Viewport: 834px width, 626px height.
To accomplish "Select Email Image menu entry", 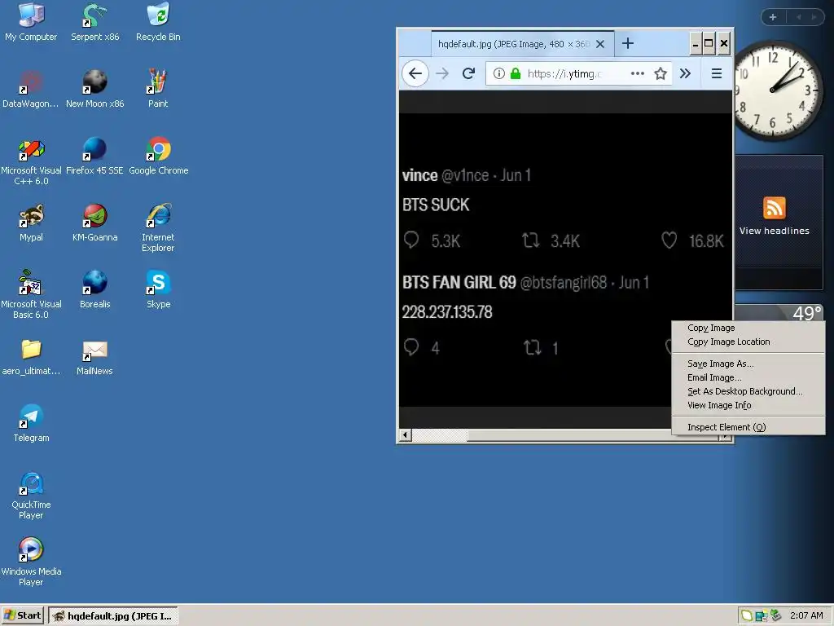I will point(714,377).
